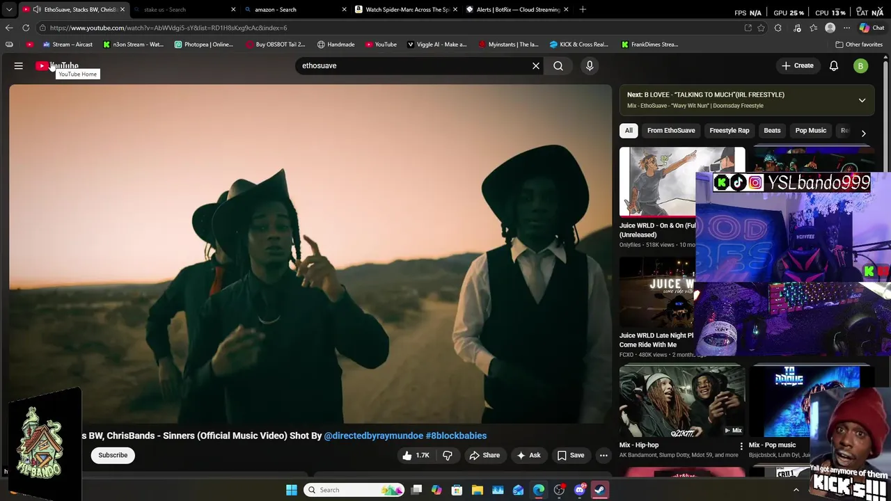Click the video player to pause
Viewport: 891px width, 501px height.
tap(310, 254)
